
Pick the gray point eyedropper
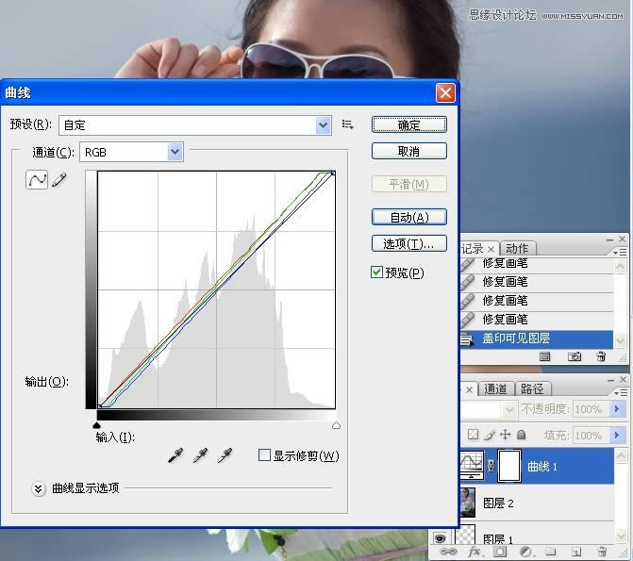(199, 455)
